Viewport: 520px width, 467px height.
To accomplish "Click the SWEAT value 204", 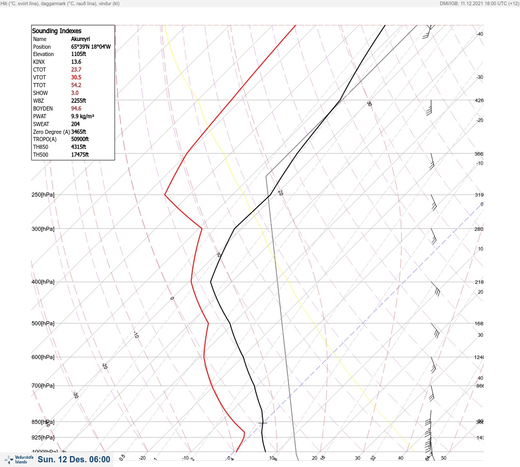I will [76, 124].
